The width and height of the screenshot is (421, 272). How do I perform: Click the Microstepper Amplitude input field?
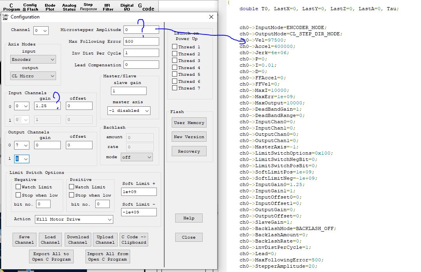coord(141,30)
